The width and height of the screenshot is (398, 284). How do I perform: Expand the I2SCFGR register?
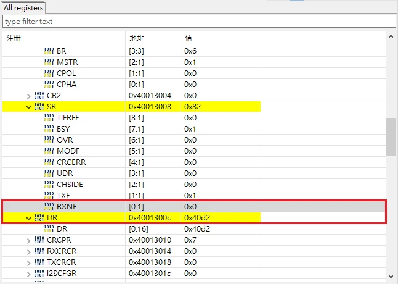click(29, 274)
